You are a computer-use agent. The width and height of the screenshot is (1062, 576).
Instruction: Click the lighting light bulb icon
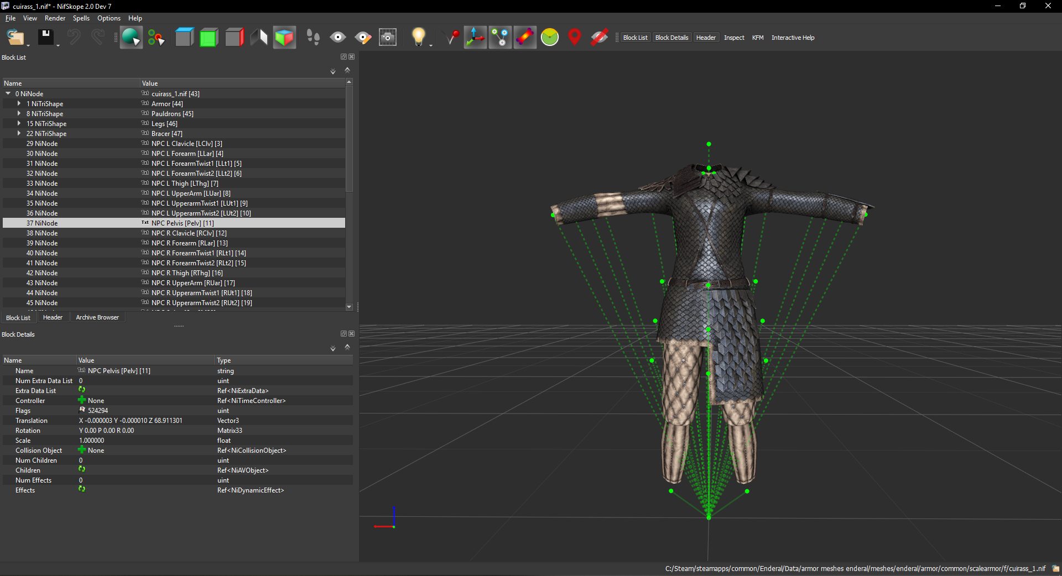pyautogui.click(x=419, y=37)
